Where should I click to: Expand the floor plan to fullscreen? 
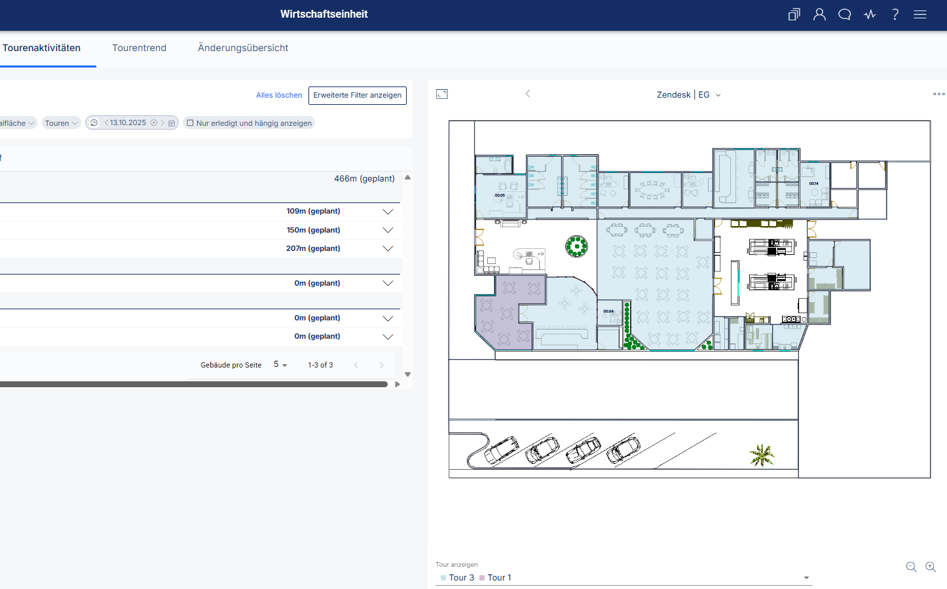pyautogui.click(x=442, y=94)
